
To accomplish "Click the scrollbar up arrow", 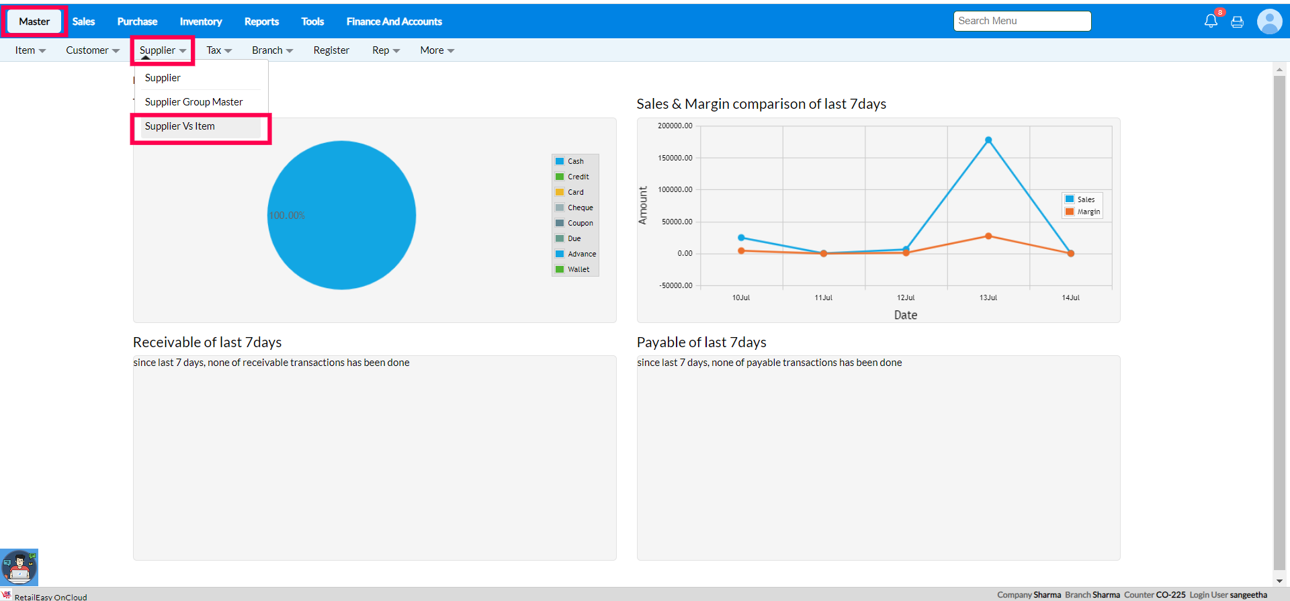I will coord(1279,69).
